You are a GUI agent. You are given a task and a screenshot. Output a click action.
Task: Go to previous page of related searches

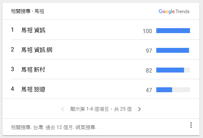(x=63, y=109)
